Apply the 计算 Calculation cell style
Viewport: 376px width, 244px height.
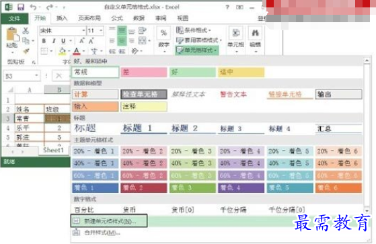[x=96, y=94]
